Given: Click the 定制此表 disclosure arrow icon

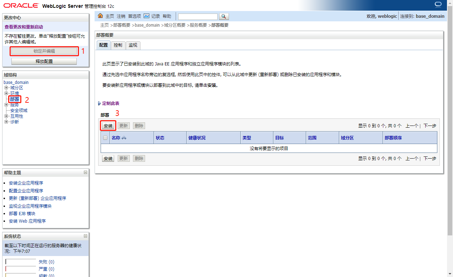Looking at the screenshot, I should pyautogui.click(x=100, y=103).
